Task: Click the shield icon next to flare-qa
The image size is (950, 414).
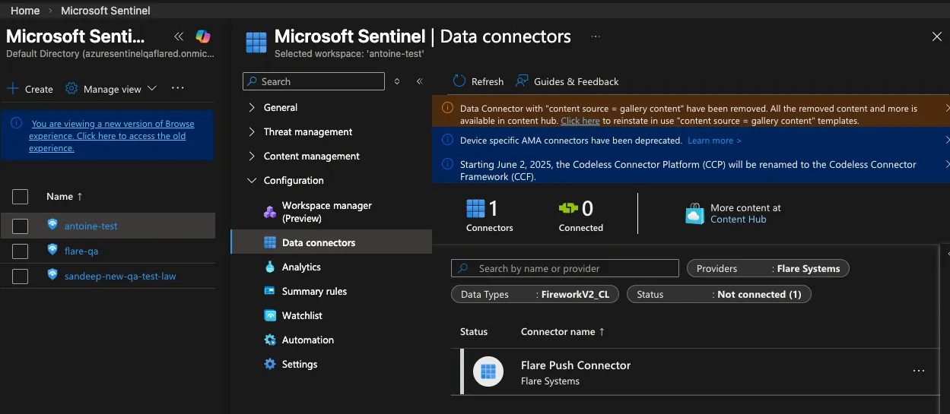Action: click(52, 250)
